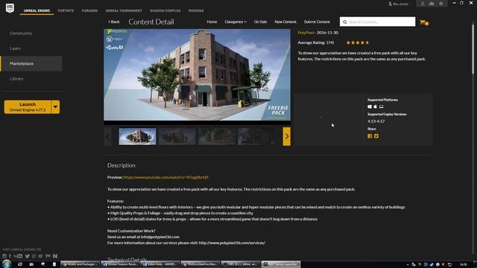
Task: Go to marketplace Home
Action: tap(212, 22)
